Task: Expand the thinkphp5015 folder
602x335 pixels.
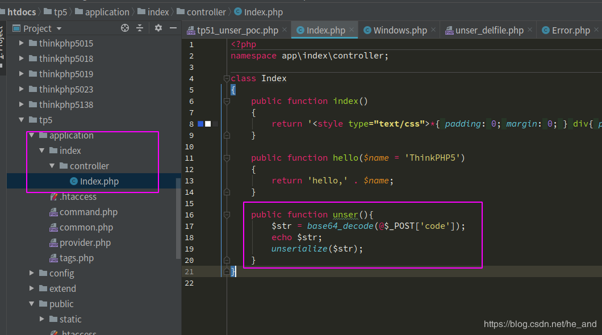Action: 22,43
